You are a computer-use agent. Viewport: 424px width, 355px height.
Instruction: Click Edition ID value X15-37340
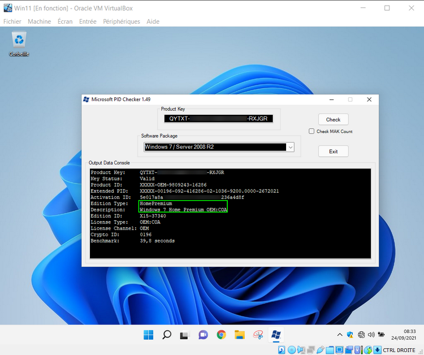click(153, 216)
